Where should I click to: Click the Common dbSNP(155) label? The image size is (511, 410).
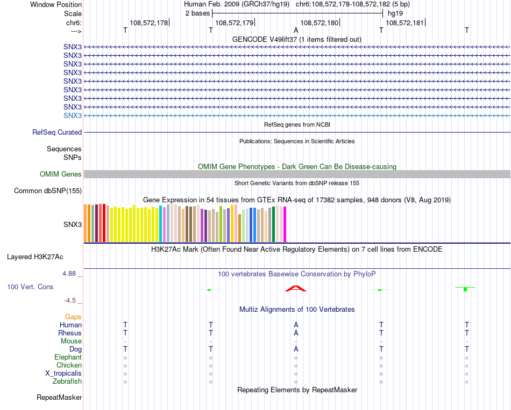click(x=47, y=191)
